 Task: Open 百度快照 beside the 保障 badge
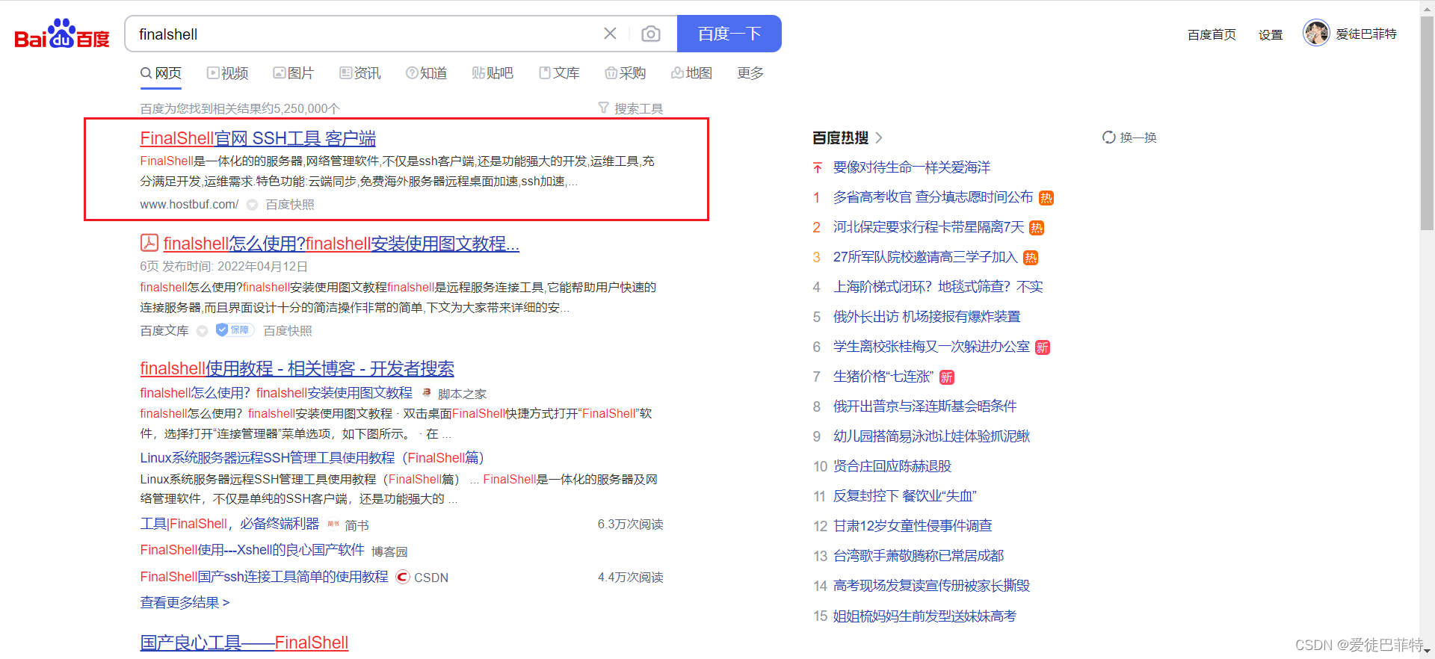[288, 331]
